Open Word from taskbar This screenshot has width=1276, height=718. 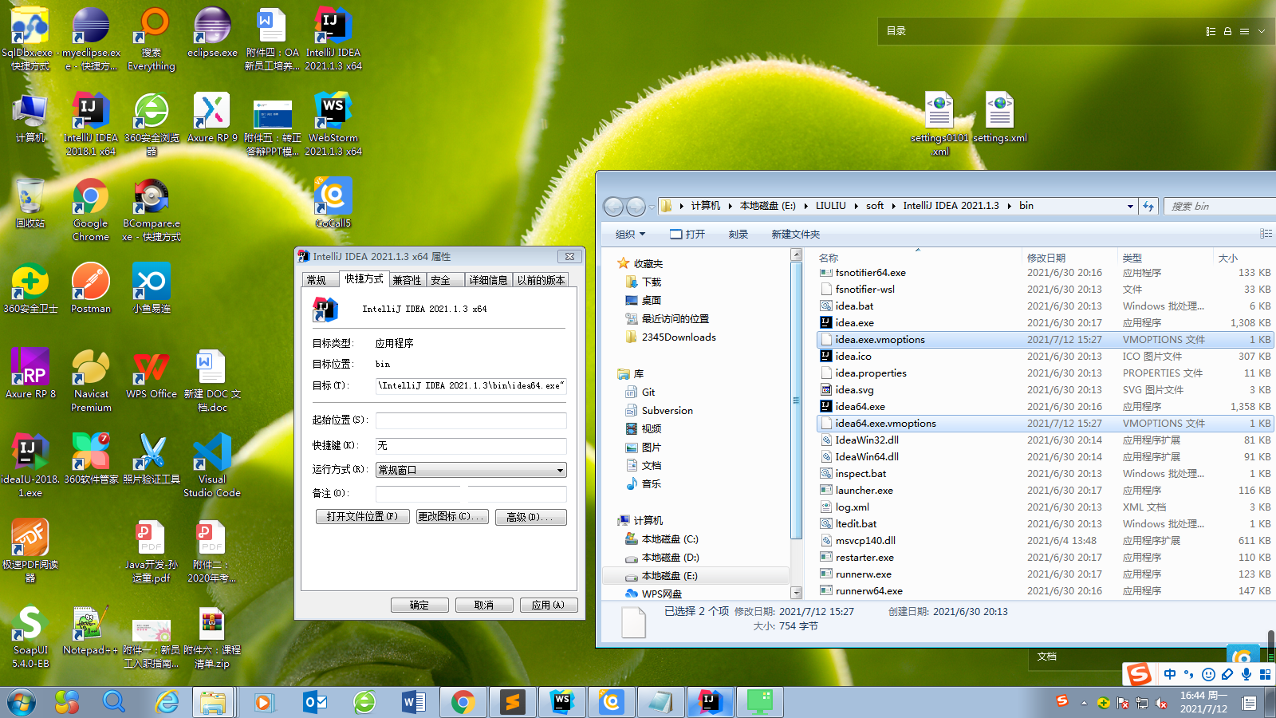point(413,702)
